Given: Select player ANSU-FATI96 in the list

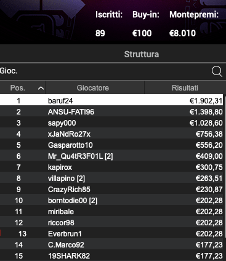Looking at the screenshot, I should point(111,112).
